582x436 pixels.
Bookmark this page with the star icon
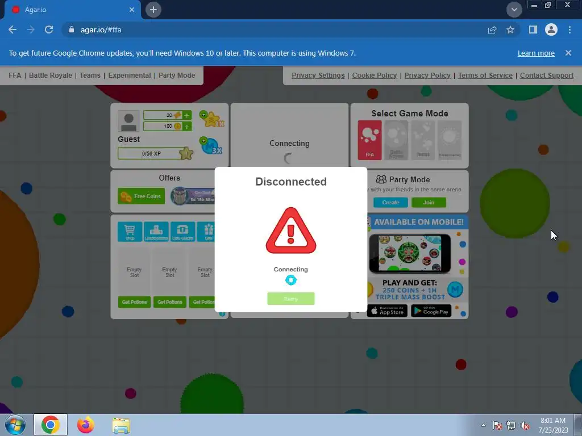tap(510, 30)
